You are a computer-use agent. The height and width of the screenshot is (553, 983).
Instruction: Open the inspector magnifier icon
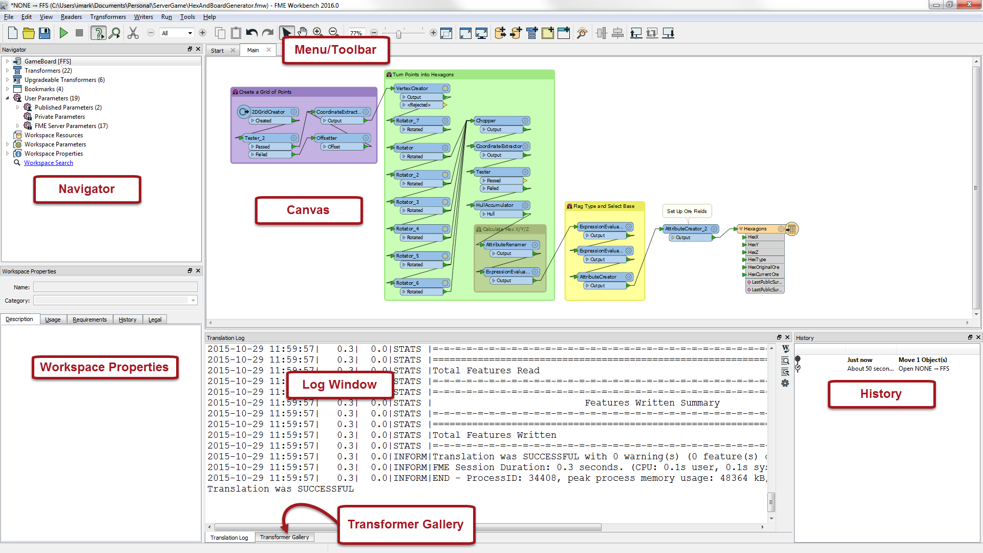point(582,33)
